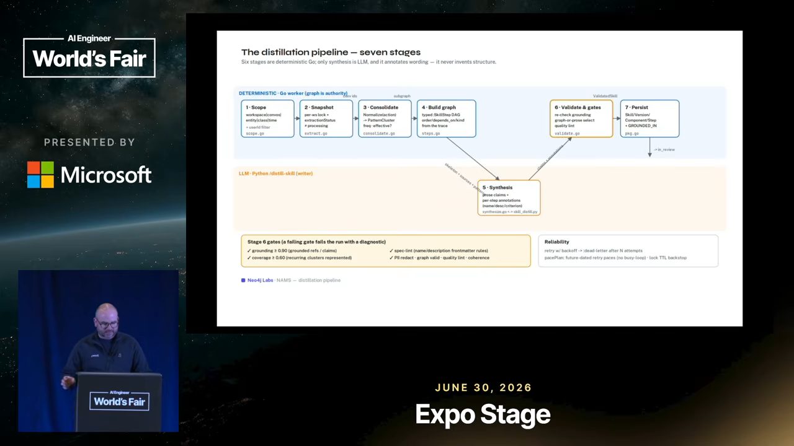Select the 1 · Scope stage box
Image resolution: width=794 pixels, height=446 pixels.
coord(267,118)
